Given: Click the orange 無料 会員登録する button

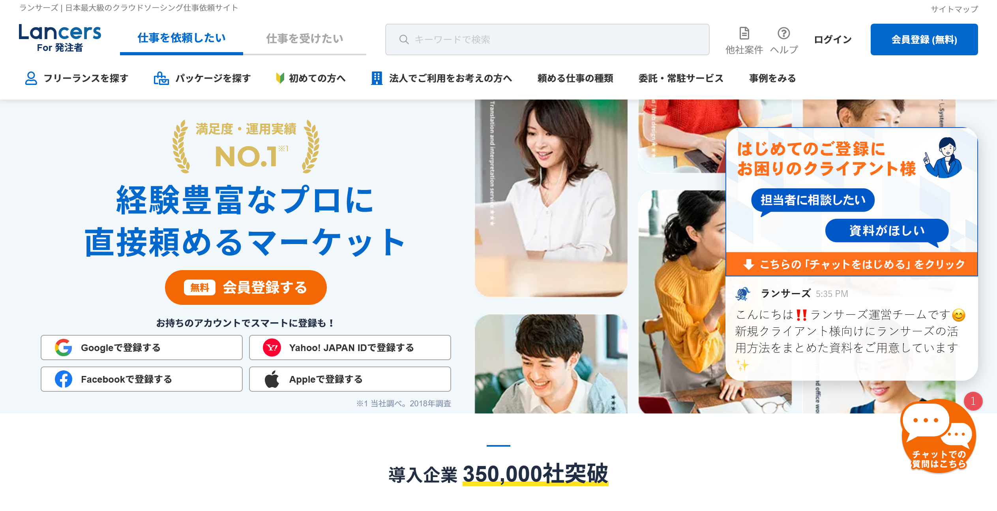Looking at the screenshot, I should [x=246, y=287].
